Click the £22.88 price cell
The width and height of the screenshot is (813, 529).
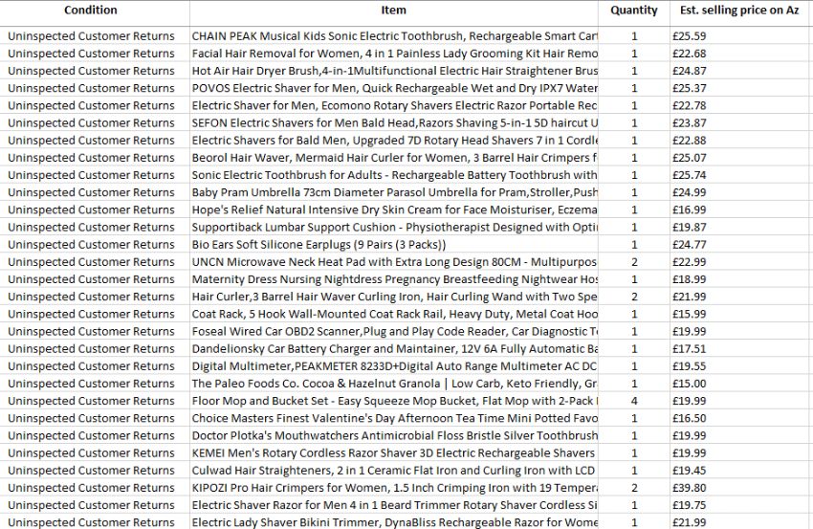[741, 140]
